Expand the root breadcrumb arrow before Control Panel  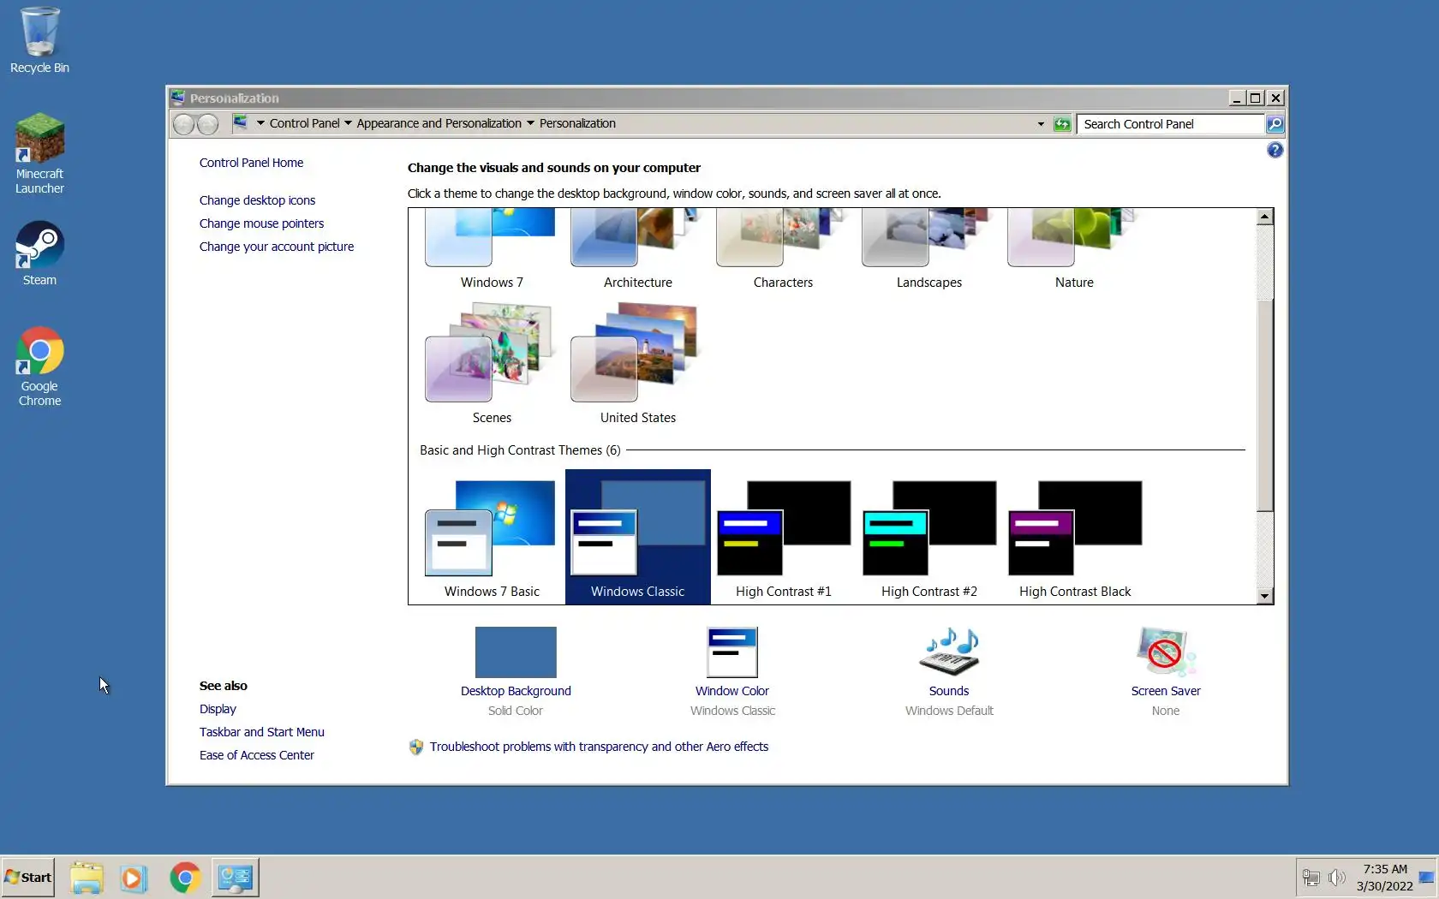point(260,123)
